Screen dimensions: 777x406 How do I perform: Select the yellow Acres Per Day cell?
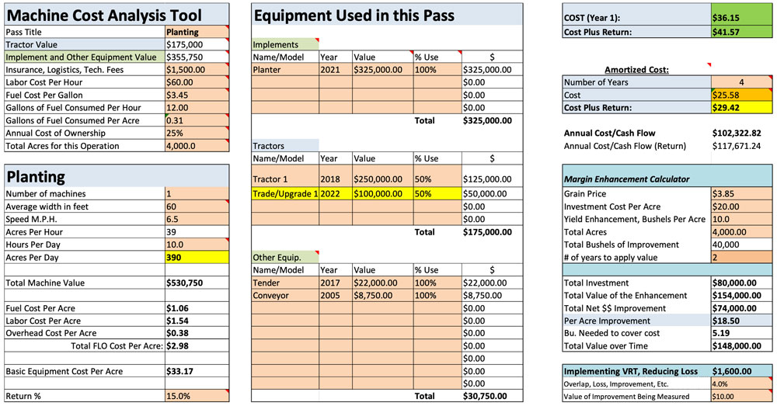click(197, 257)
